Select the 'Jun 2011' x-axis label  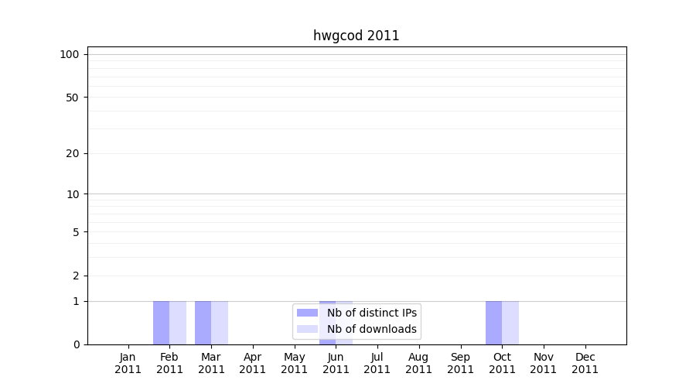tap(336, 363)
